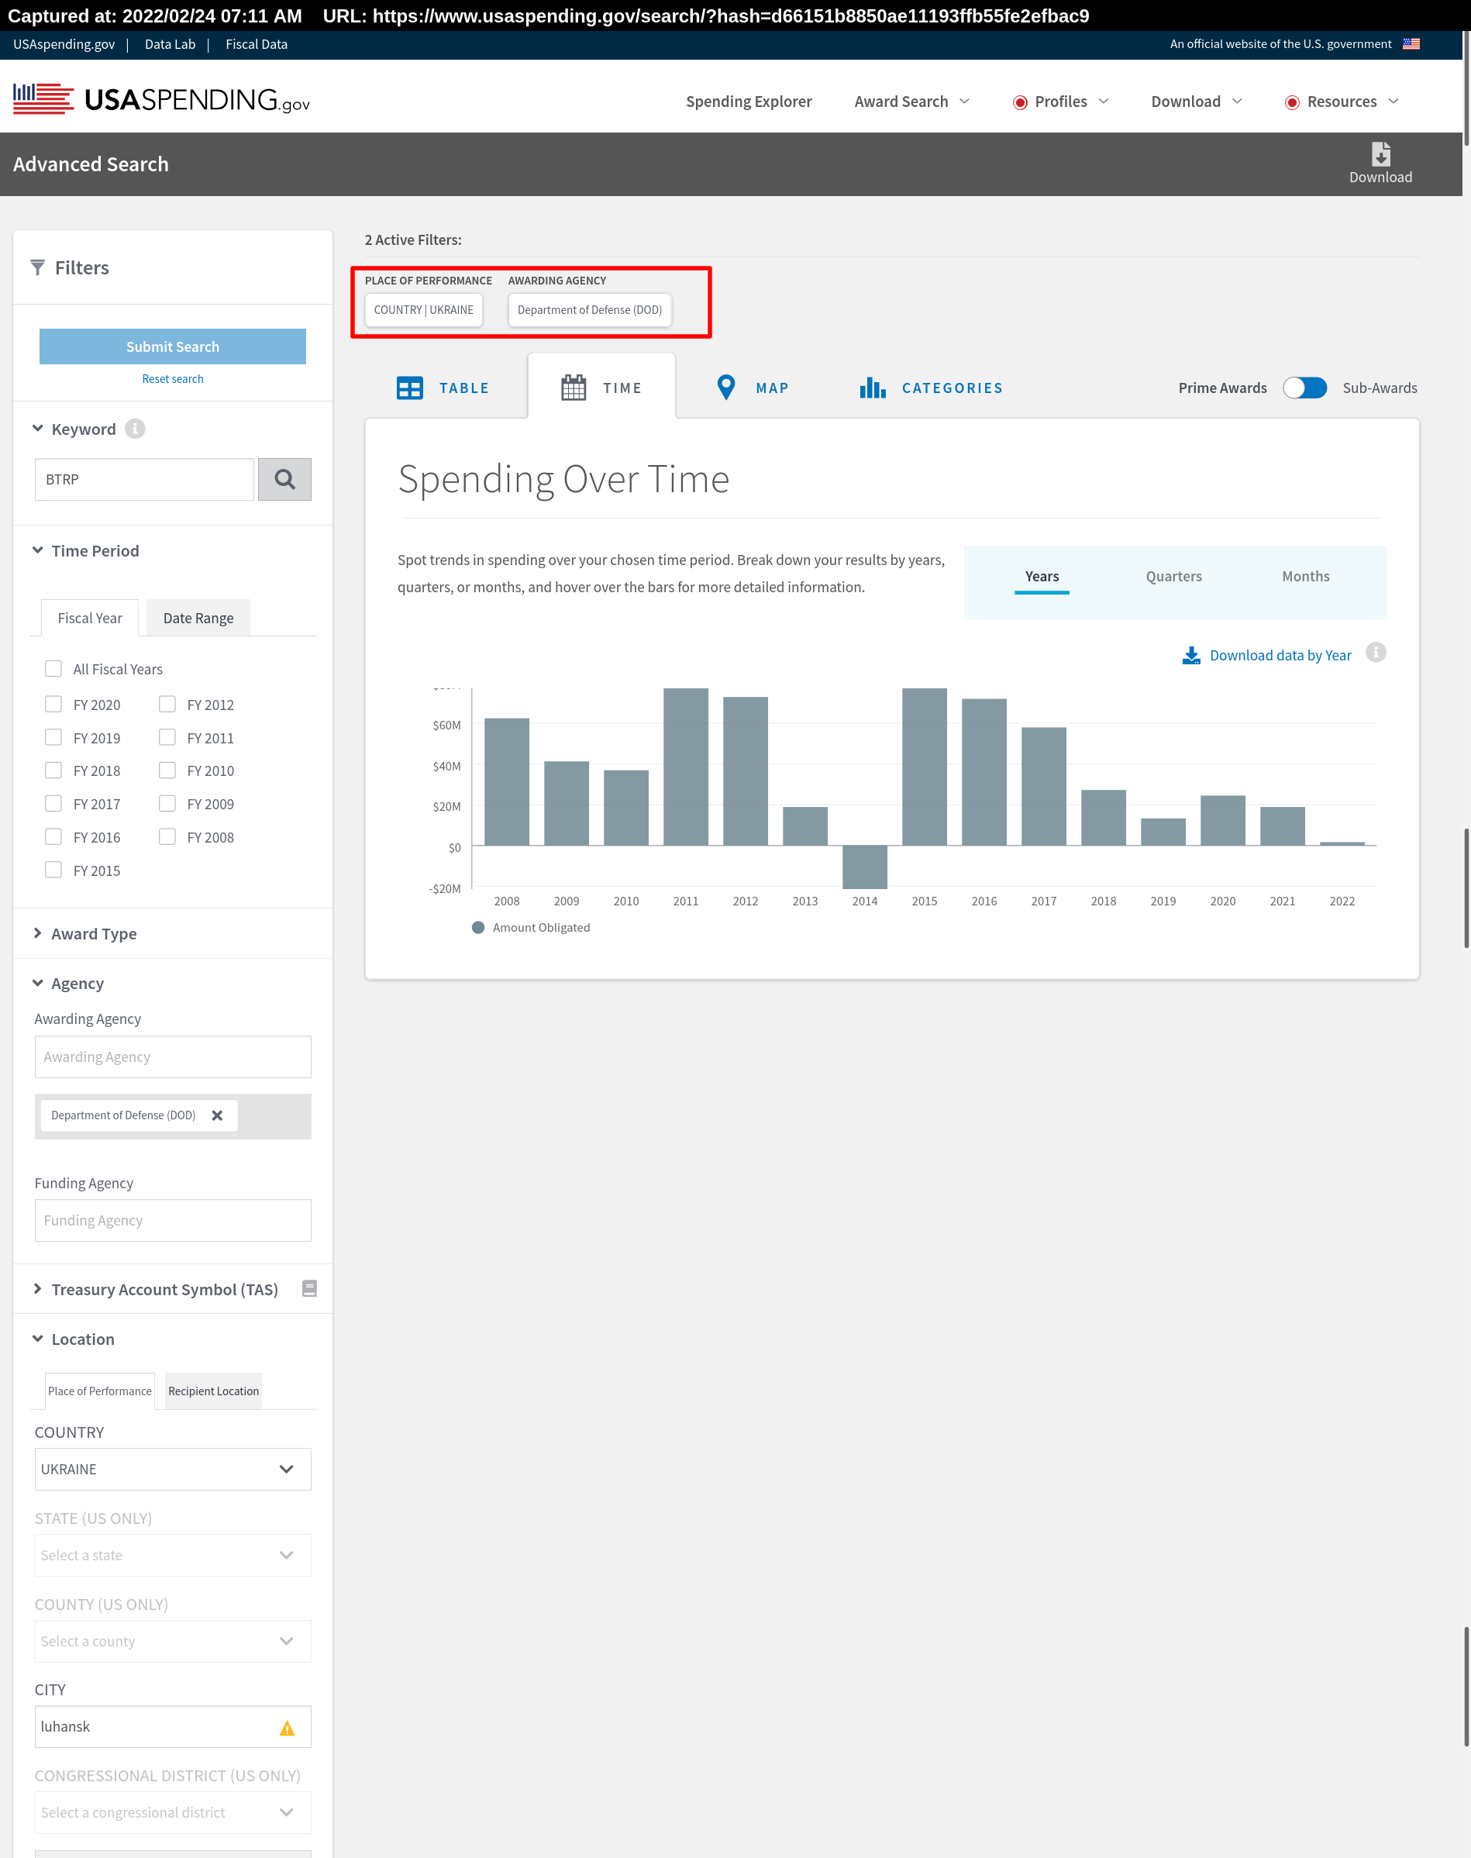The height and width of the screenshot is (1858, 1471).
Task: Check the FY 2010 checkbox
Action: [167, 770]
